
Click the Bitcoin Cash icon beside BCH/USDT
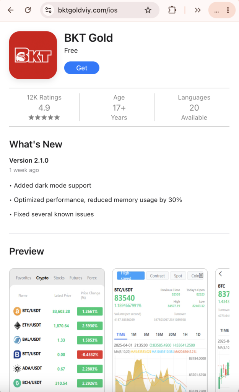[x=17, y=383]
